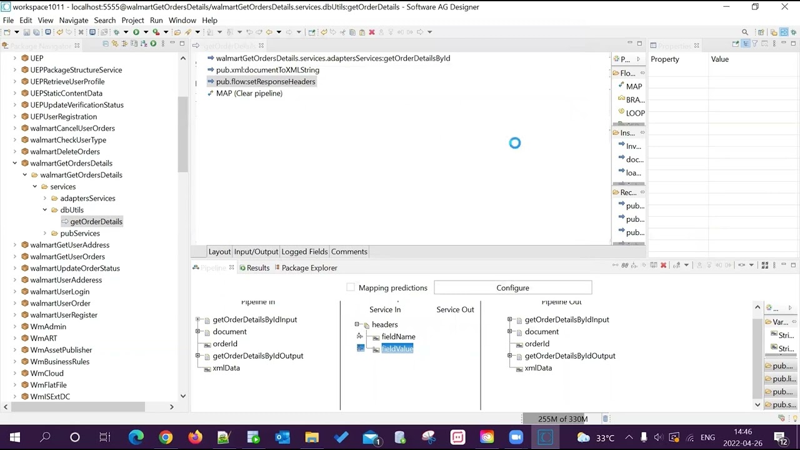Select getOrderDetails service in the tree
The height and width of the screenshot is (450, 800).
tap(96, 221)
